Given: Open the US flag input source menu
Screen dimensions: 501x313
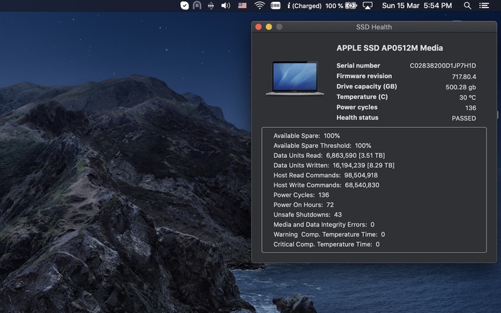Looking at the screenshot, I should point(242,6).
